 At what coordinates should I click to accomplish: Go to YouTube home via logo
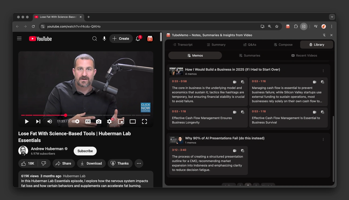pyautogui.click(x=40, y=39)
